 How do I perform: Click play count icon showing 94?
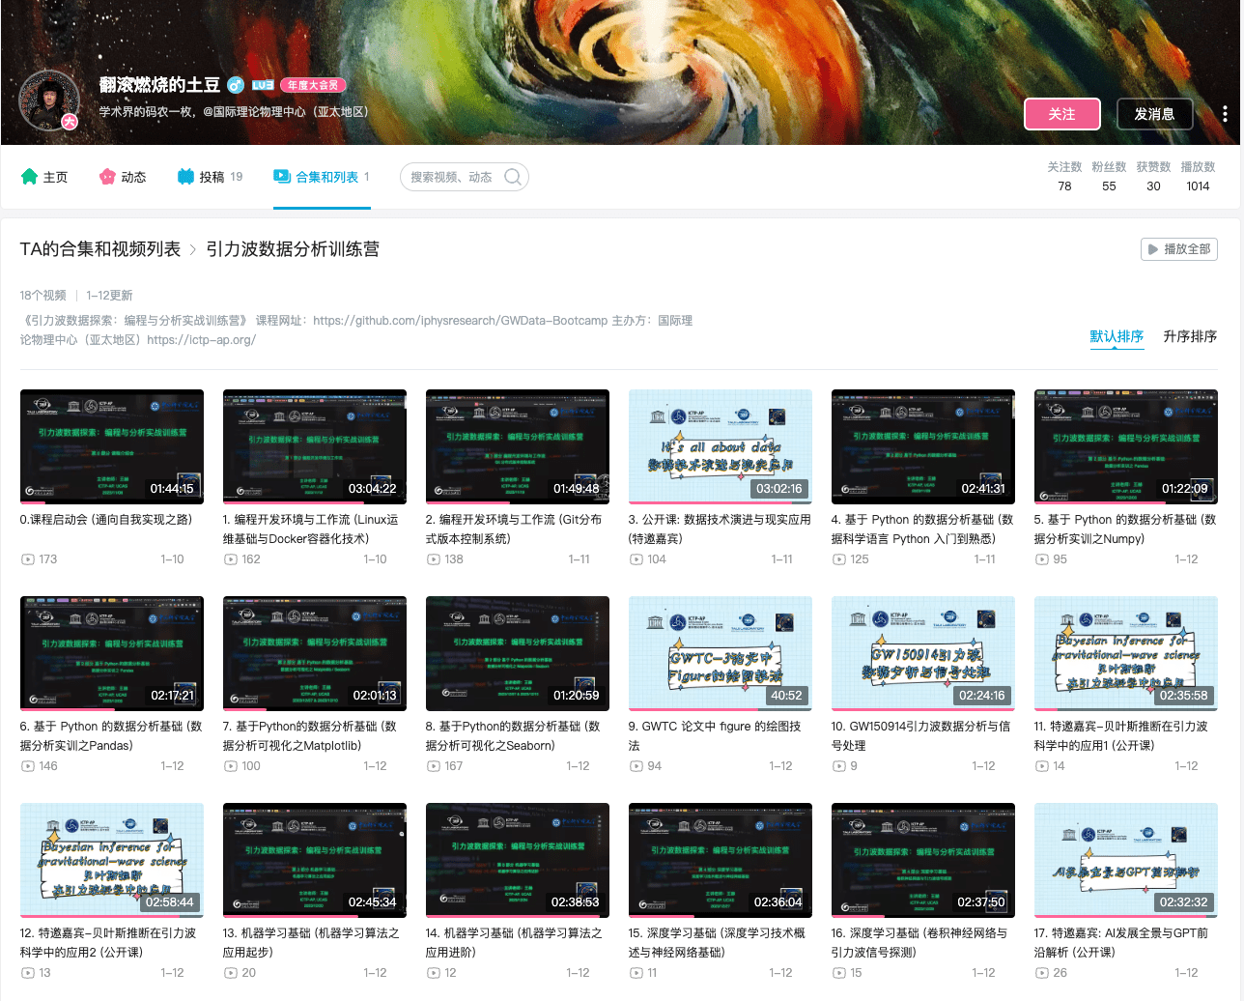pos(636,766)
